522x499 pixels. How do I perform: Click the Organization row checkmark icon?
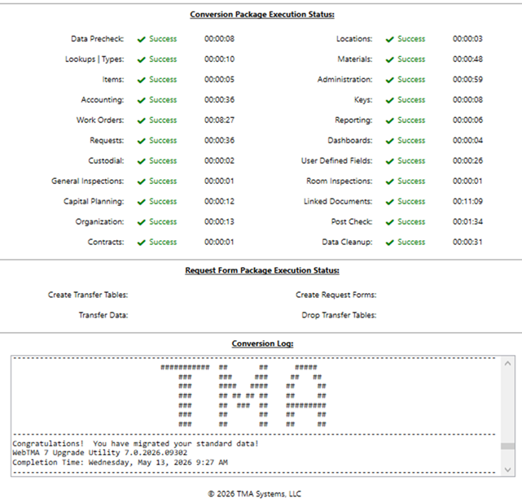click(142, 222)
